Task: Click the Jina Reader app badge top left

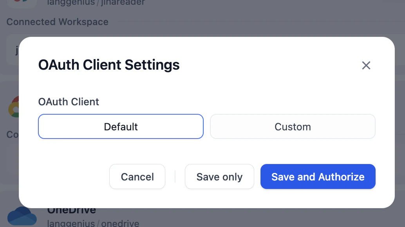Action: 22,3
